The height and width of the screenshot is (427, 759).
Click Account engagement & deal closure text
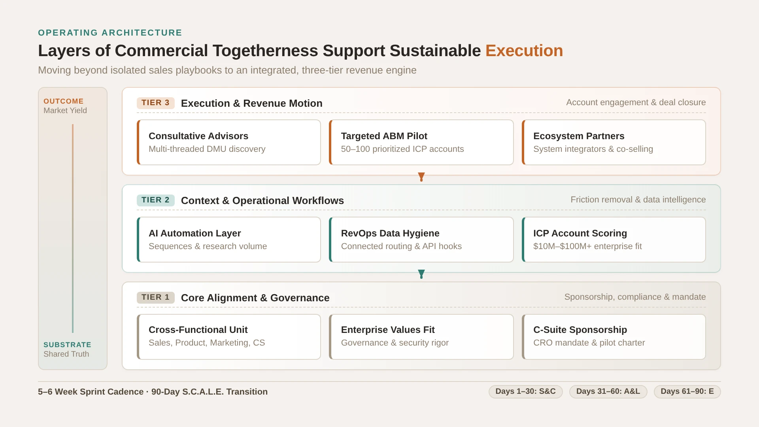pyautogui.click(x=636, y=102)
